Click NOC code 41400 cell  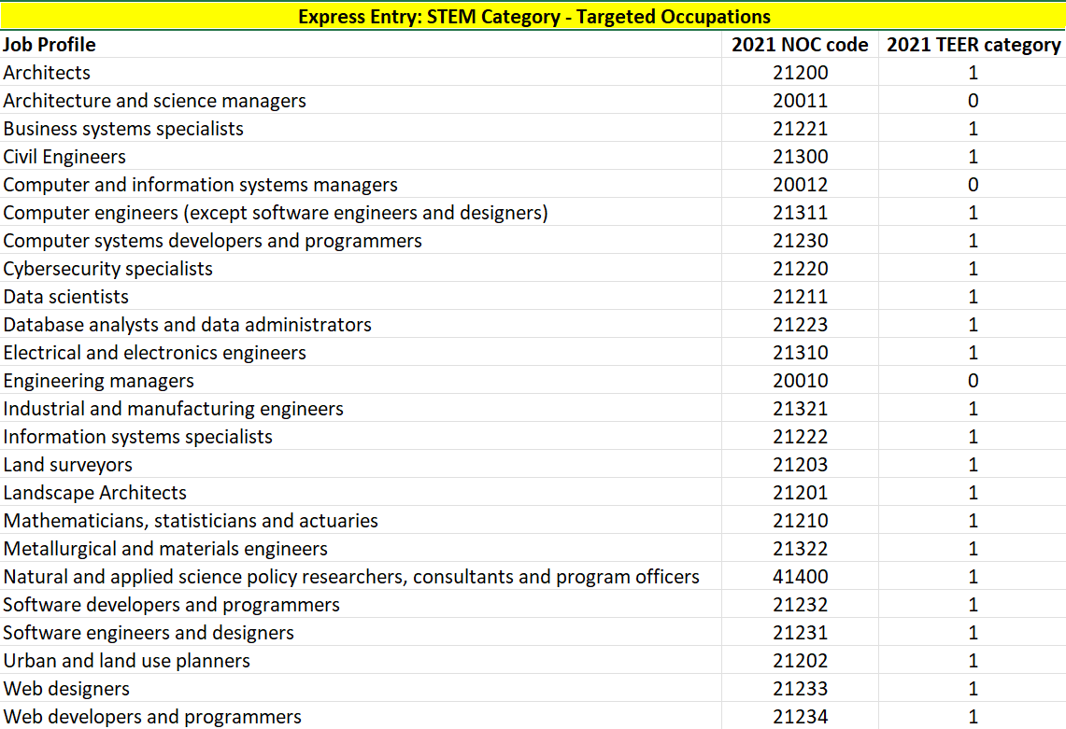pyautogui.click(x=800, y=577)
